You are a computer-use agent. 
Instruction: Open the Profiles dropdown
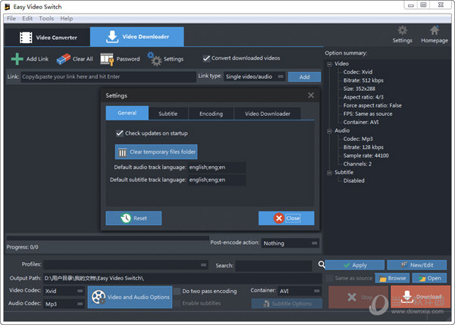tap(126, 264)
